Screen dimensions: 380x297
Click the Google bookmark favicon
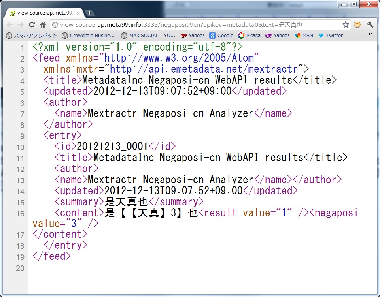[212, 35]
